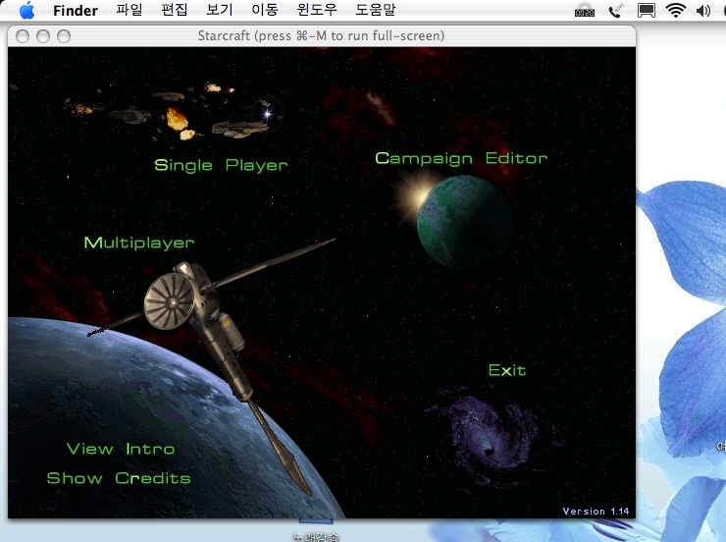Click the volume icon in menu bar

pos(702,10)
